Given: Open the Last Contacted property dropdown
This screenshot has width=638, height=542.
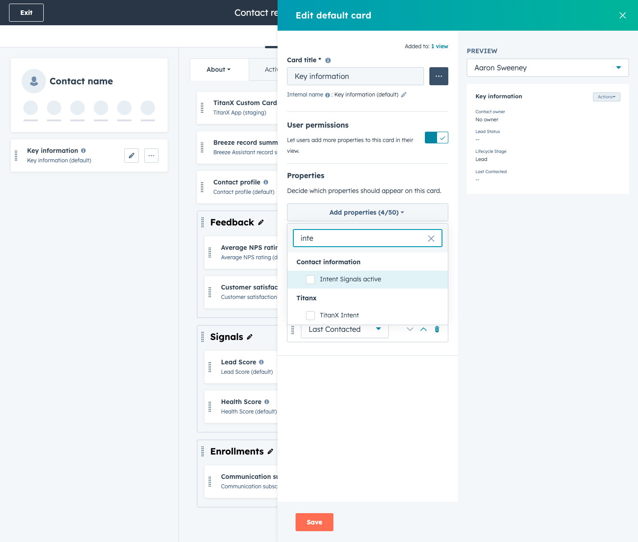Looking at the screenshot, I should [x=345, y=330].
